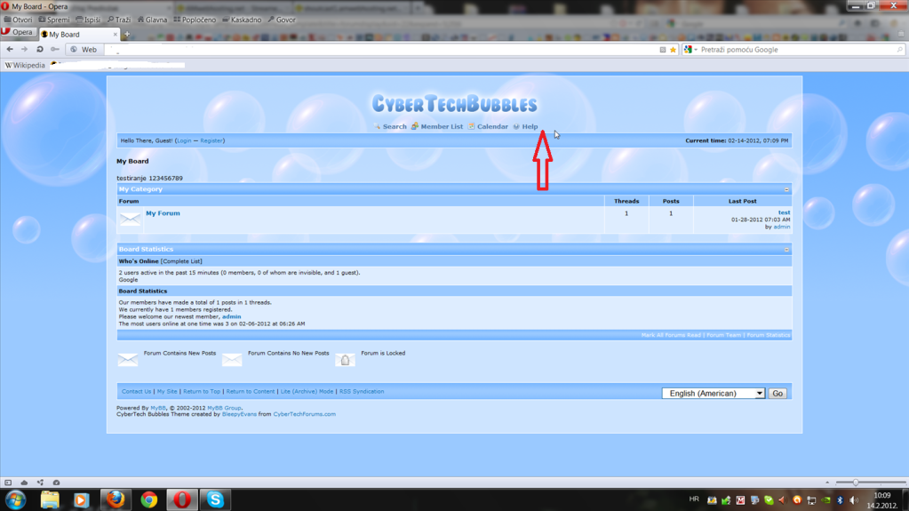Click Ispiši print toolbar item
The width and height of the screenshot is (909, 511).
[88, 20]
